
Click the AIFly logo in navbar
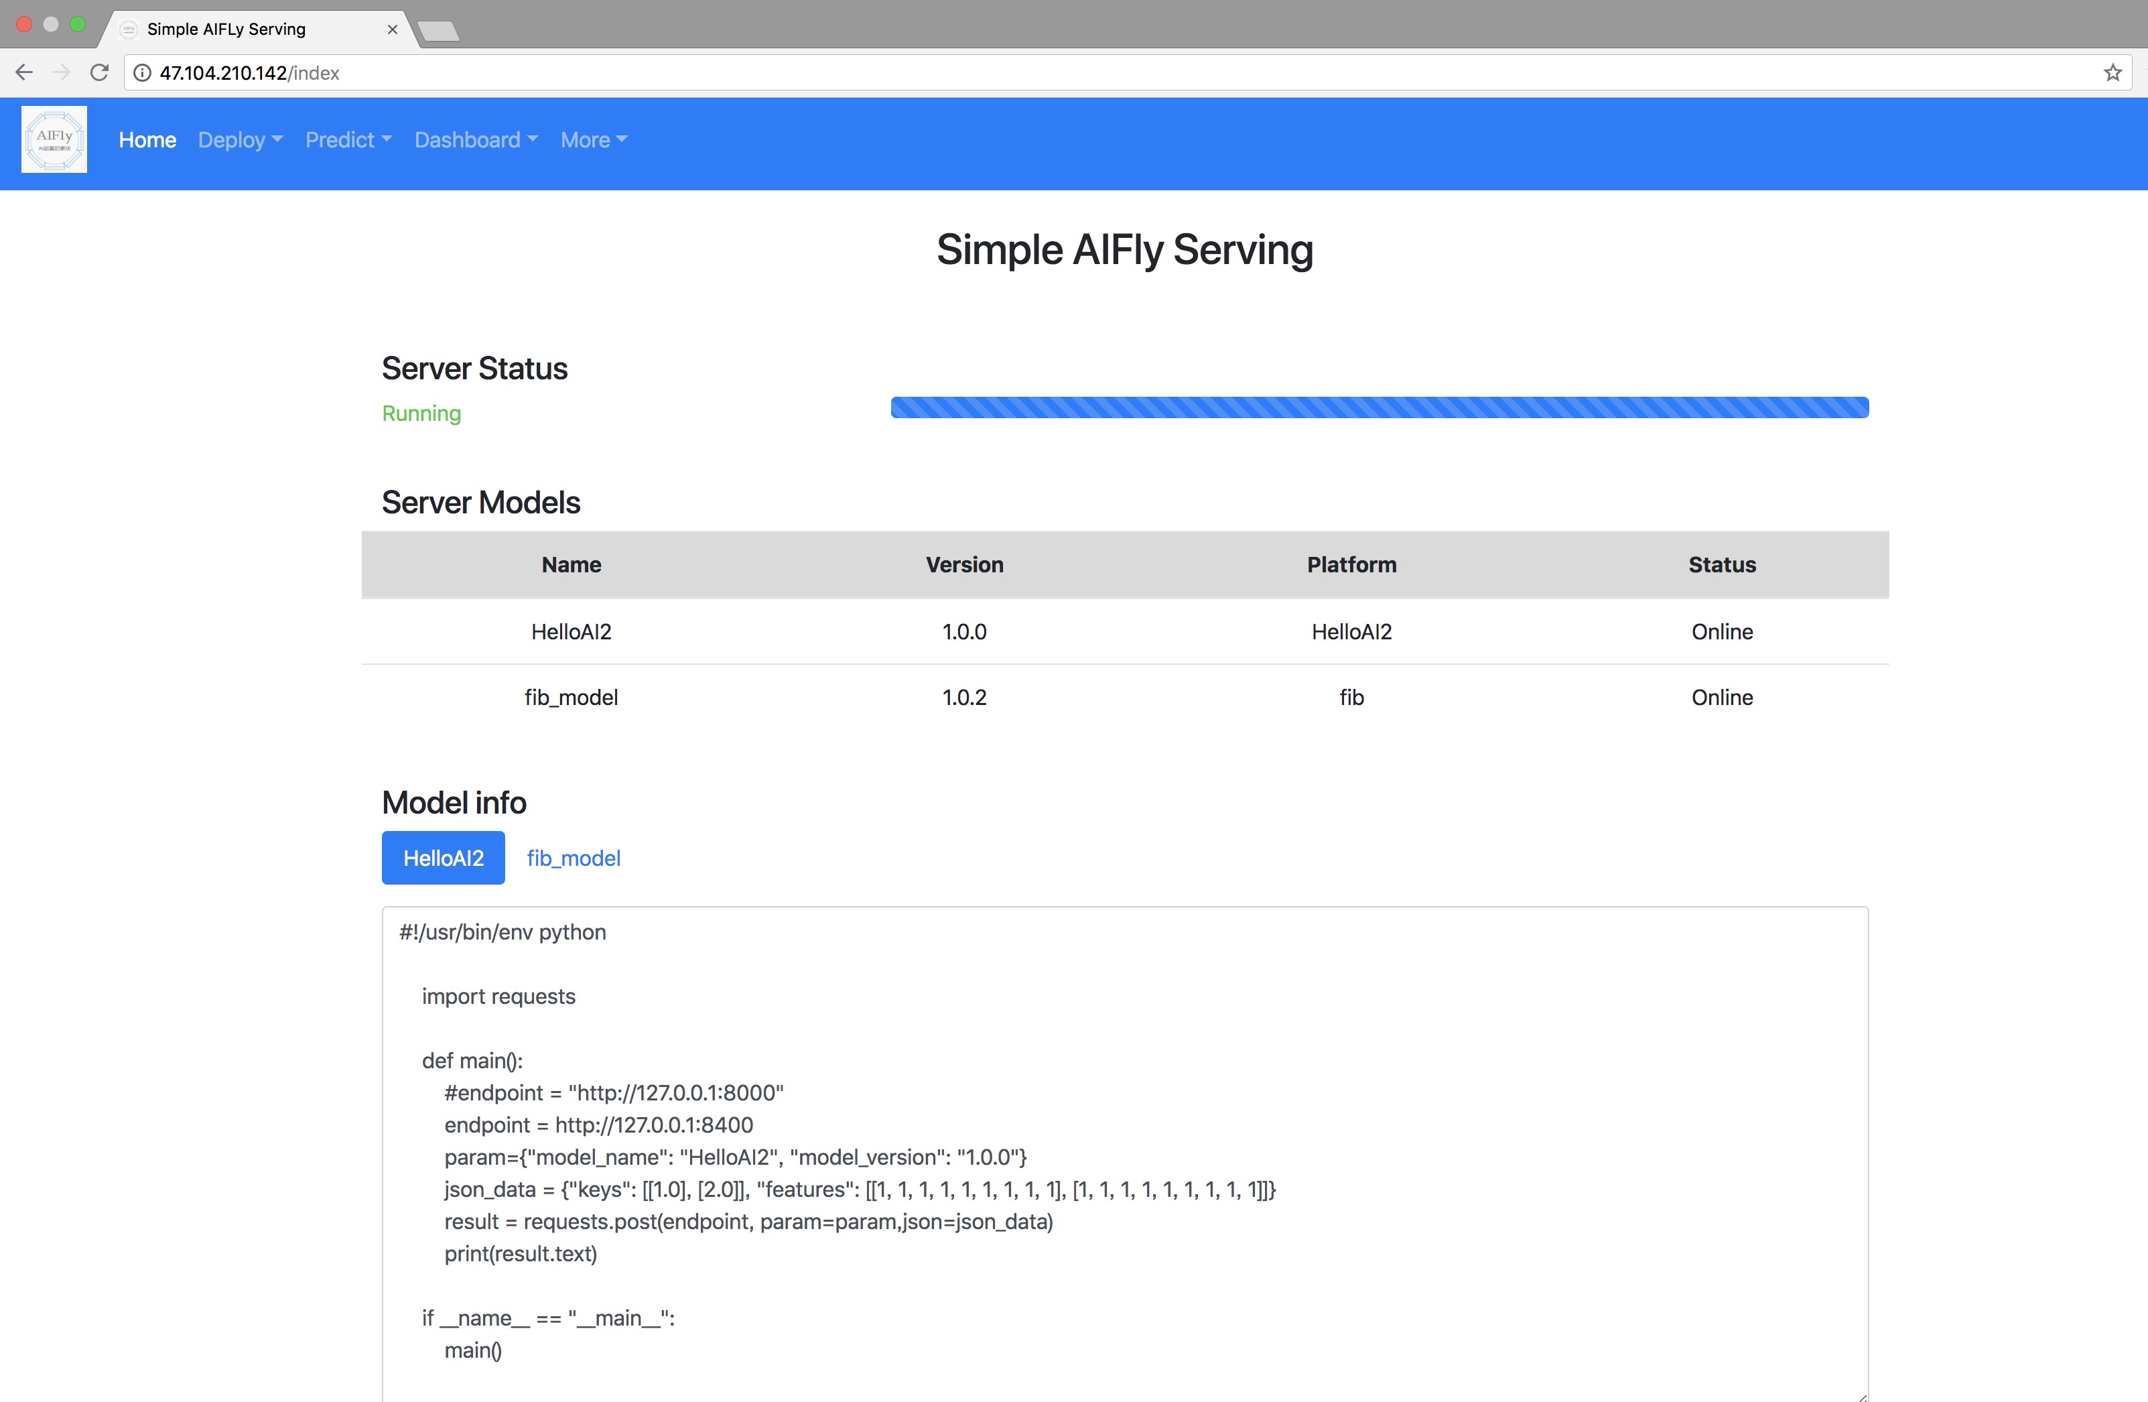click(x=54, y=140)
